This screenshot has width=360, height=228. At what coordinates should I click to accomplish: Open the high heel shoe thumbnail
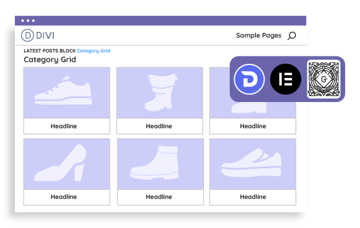point(66,164)
